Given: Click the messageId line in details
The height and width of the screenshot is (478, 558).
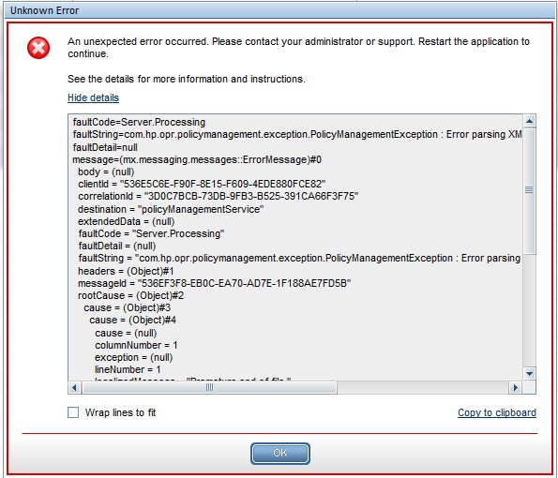Looking at the screenshot, I should [215, 283].
